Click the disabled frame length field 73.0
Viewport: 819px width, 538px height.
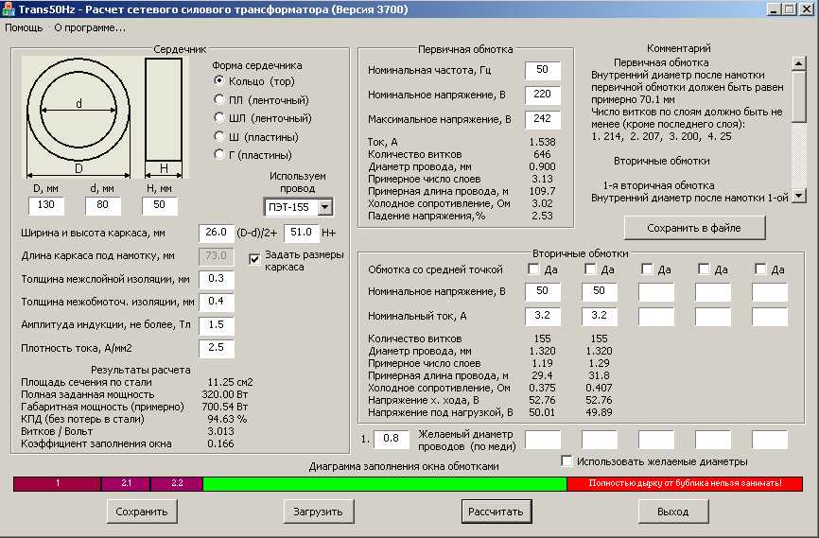point(217,256)
